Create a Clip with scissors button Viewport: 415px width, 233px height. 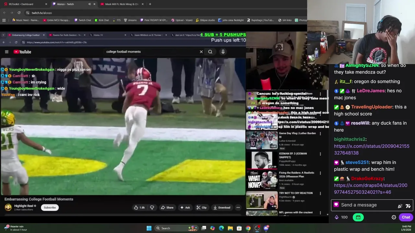202,207
